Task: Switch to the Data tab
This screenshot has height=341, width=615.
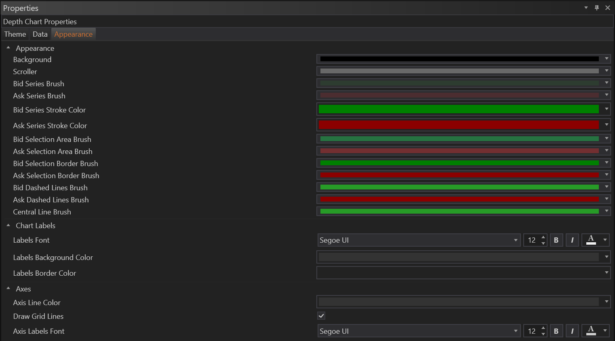Action: [x=40, y=34]
